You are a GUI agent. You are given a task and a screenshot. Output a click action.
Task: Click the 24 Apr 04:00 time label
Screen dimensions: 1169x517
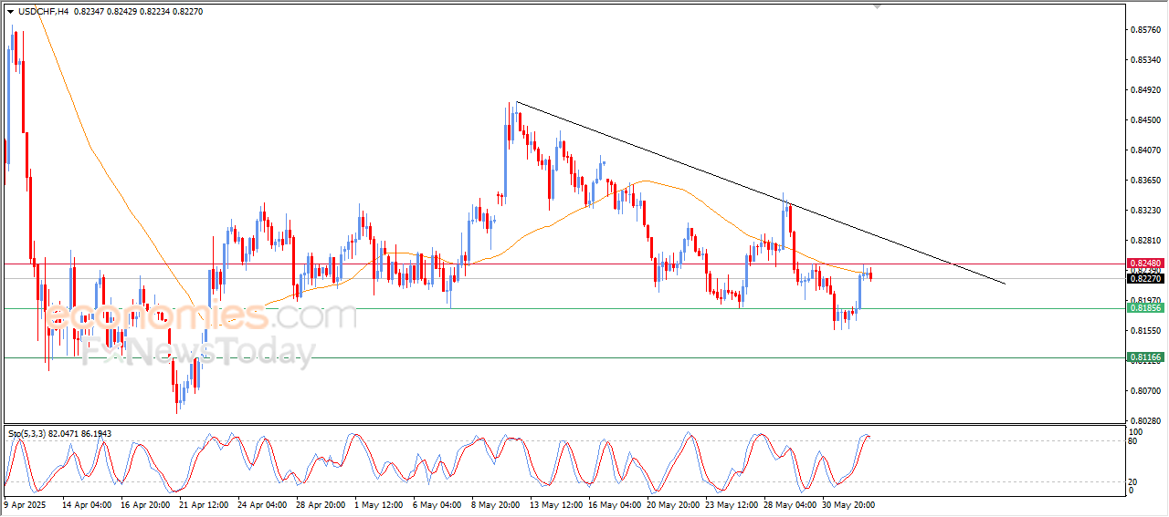[262, 503]
